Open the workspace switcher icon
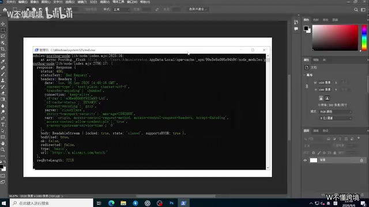Viewport: 369px width, 207px height. pos(363,10)
